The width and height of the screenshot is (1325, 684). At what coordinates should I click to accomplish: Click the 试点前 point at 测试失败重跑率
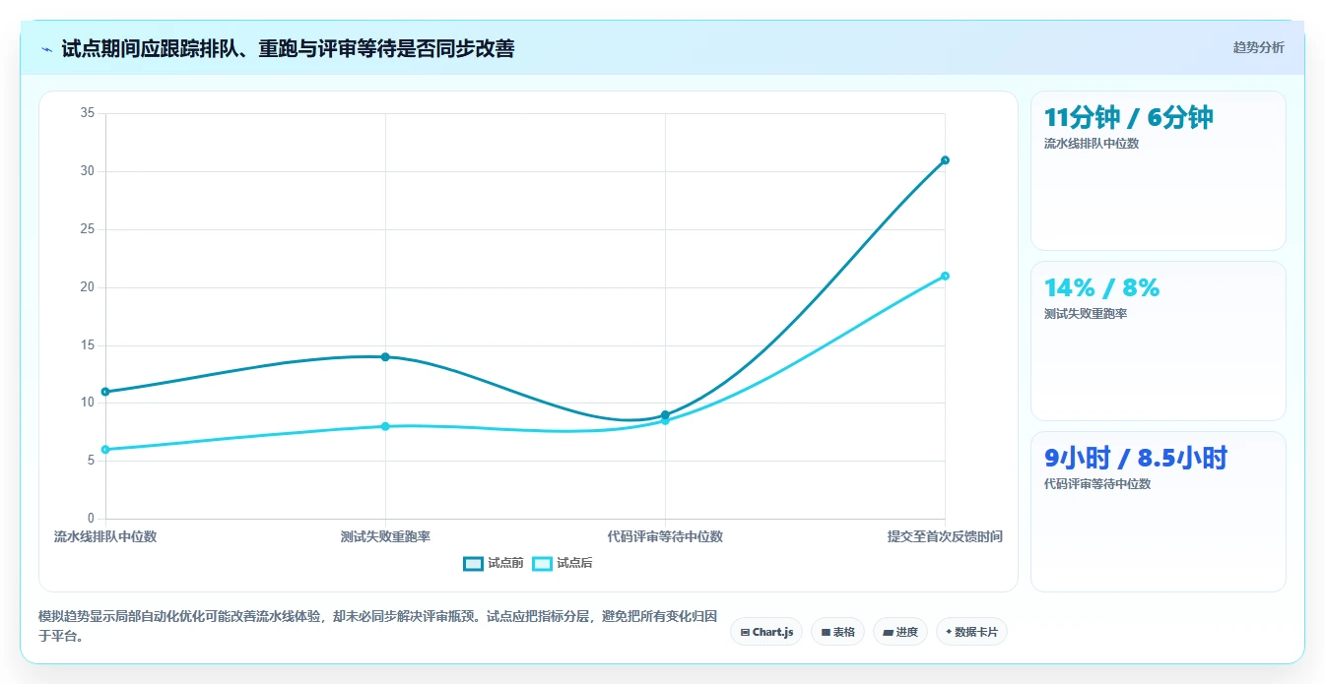[x=385, y=356]
